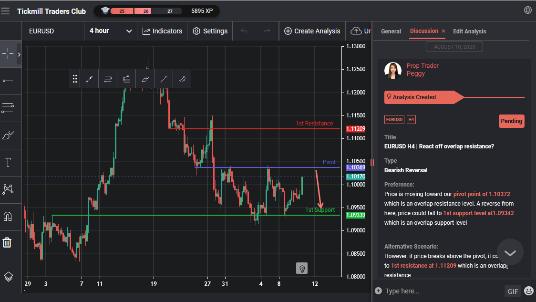
Task: Click the 1.11209 resistance price label
Action: click(356, 129)
